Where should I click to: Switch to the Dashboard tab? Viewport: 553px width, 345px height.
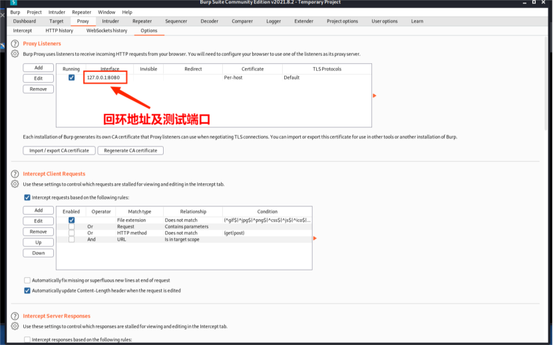pos(25,21)
